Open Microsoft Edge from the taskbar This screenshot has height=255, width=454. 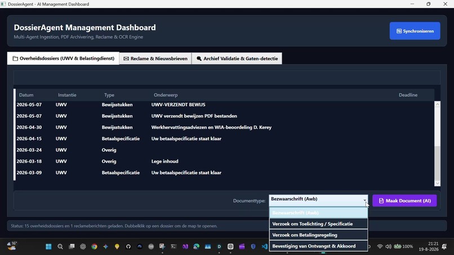(197, 247)
